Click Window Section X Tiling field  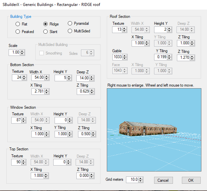coord(38,134)
